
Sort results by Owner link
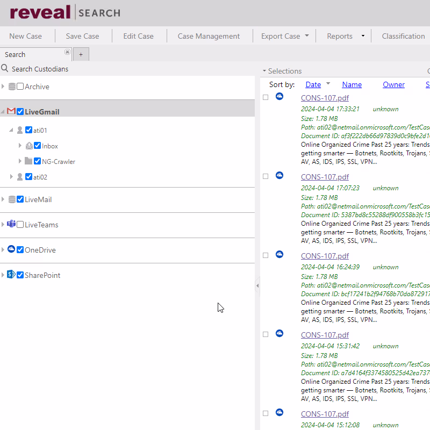pos(393,85)
